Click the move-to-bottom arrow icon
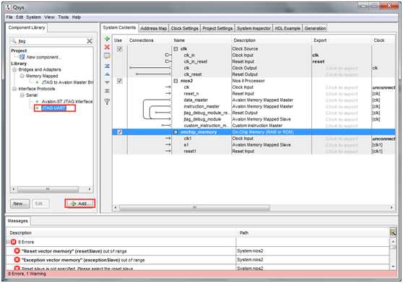 [107, 91]
